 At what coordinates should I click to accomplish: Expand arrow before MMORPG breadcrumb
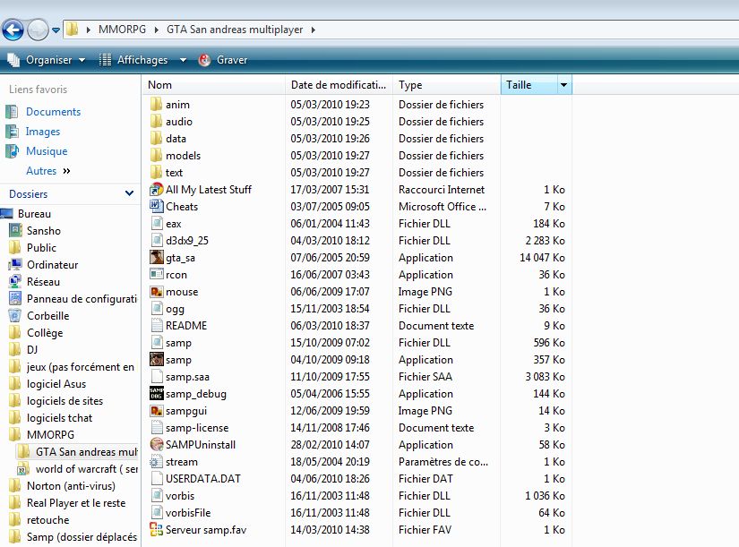point(88,30)
